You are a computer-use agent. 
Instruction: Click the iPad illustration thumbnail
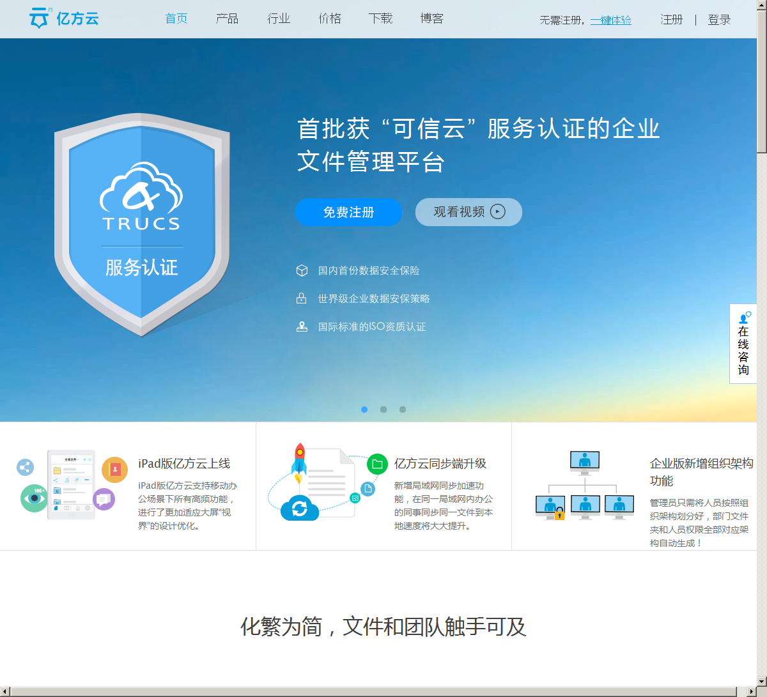tap(71, 484)
